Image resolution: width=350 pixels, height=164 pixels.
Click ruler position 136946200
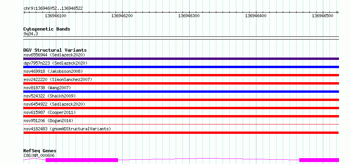coord(122,16)
